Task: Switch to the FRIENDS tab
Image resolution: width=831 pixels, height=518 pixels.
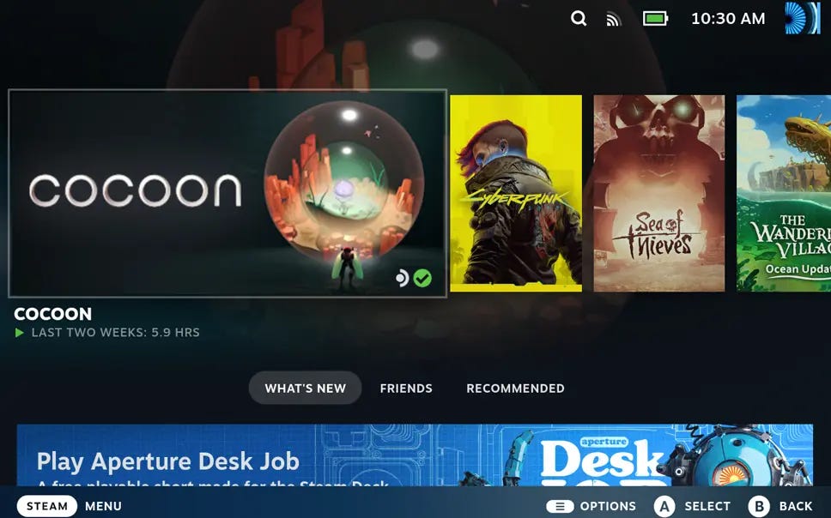Action: pos(406,388)
